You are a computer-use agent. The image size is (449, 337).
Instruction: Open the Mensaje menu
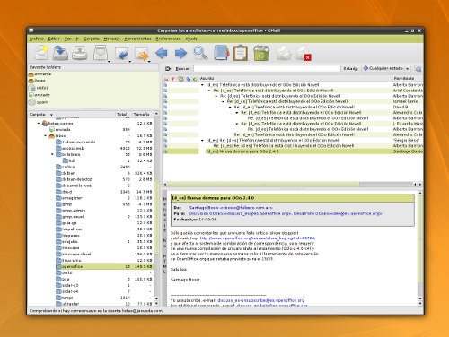[111, 39]
